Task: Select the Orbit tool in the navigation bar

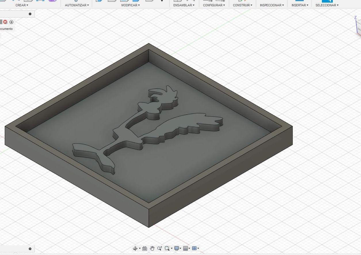Action: pyautogui.click(x=135, y=248)
